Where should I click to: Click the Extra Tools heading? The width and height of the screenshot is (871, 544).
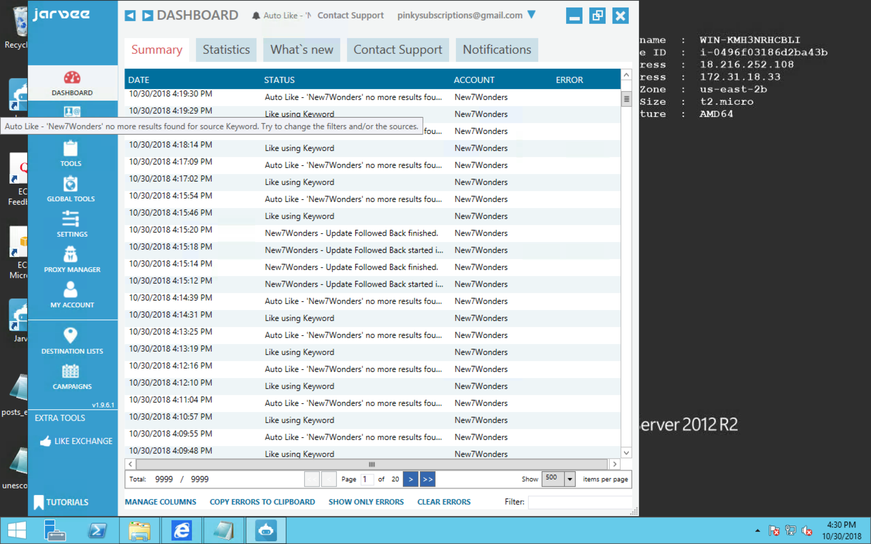60,418
